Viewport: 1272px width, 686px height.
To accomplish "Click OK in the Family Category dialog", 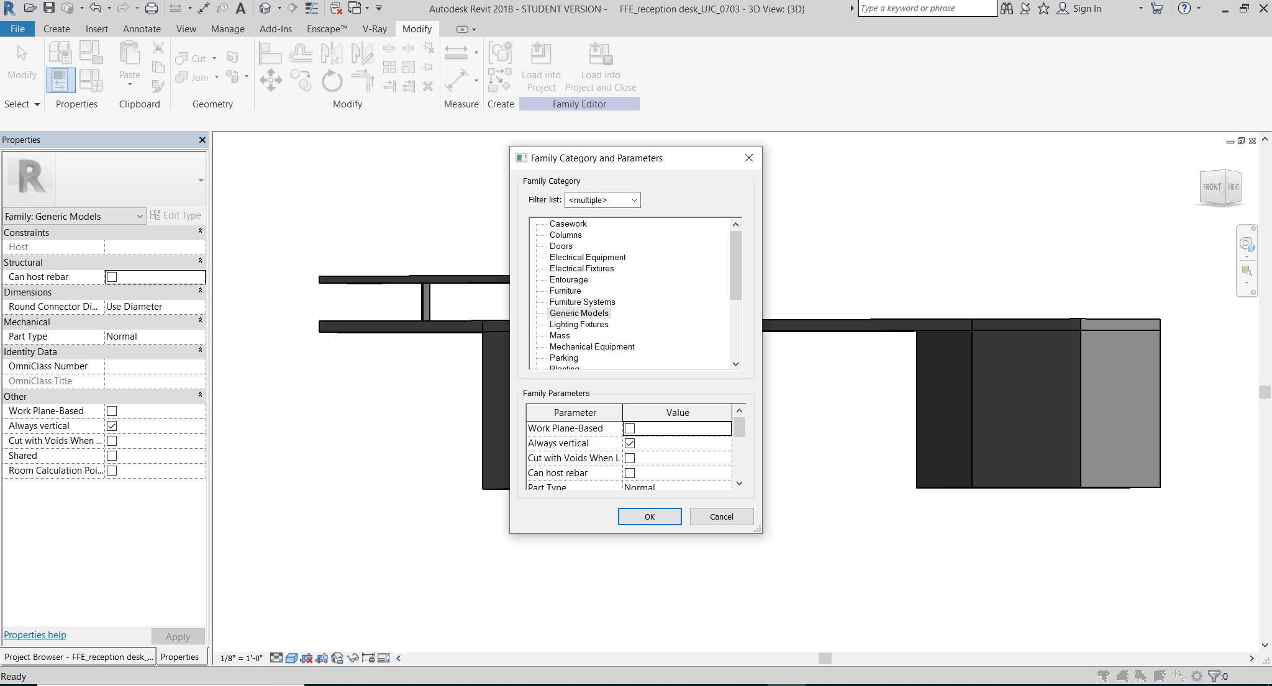I will (649, 517).
